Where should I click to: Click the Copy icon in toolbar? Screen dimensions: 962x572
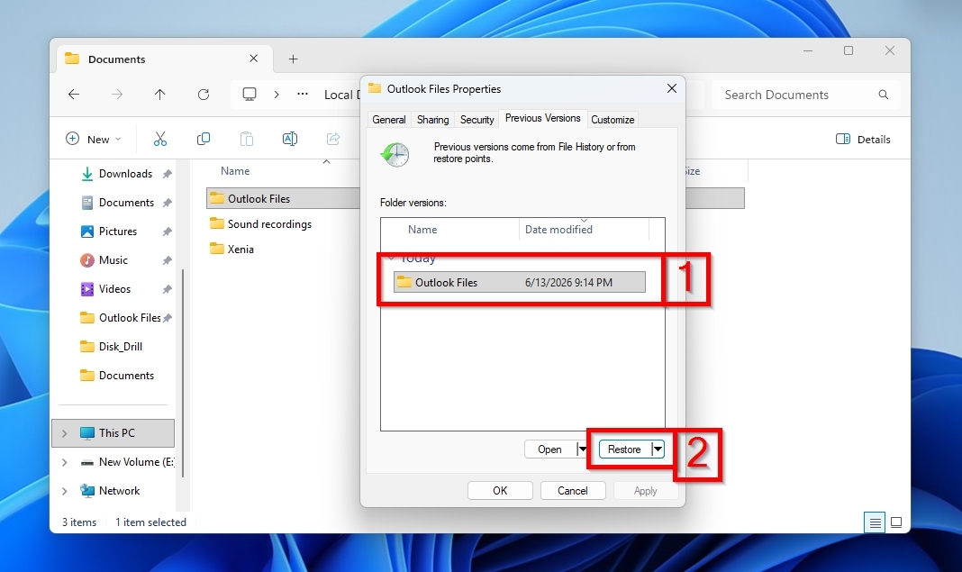pos(203,140)
